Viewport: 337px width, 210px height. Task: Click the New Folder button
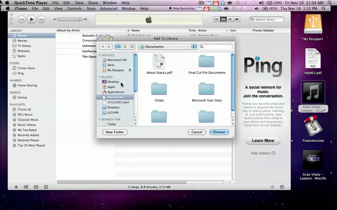tap(115, 132)
